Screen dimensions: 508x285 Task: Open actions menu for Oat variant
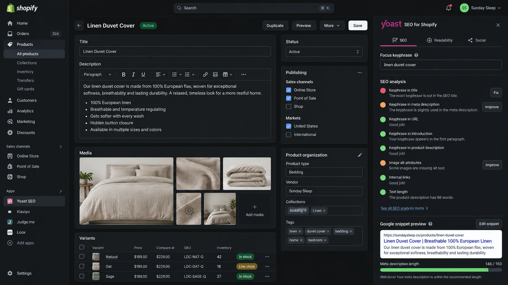[x=267, y=266]
